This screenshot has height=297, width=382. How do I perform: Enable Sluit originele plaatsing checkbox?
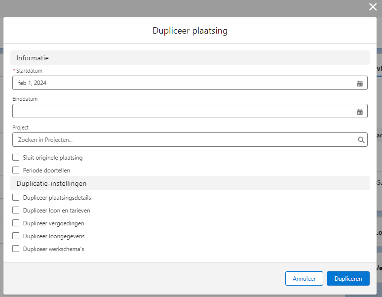click(16, 158)
